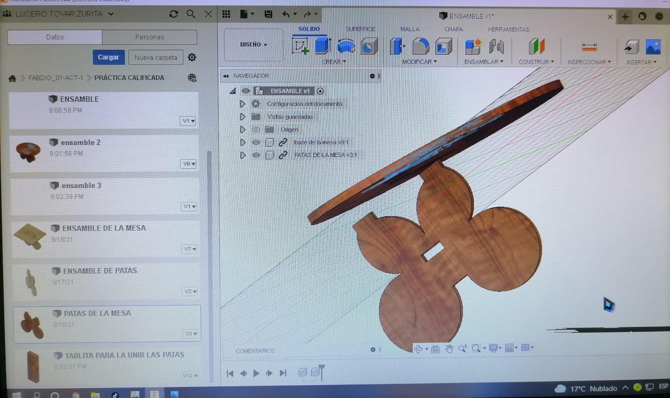This screenshot has width=670, height=398.
Task: Open data panel settings gear
Action: [192, 57]
